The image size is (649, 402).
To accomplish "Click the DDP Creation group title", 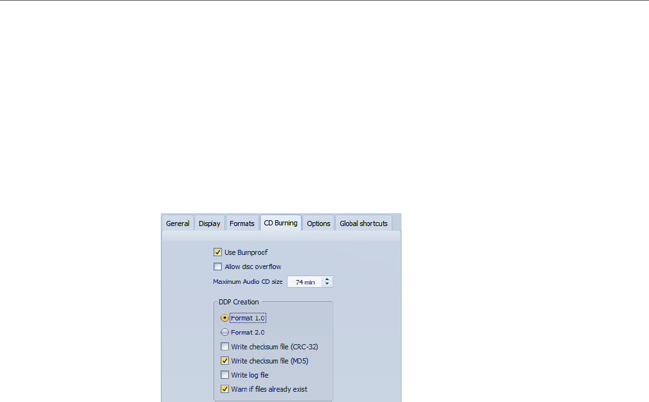I will coord(239,302).
